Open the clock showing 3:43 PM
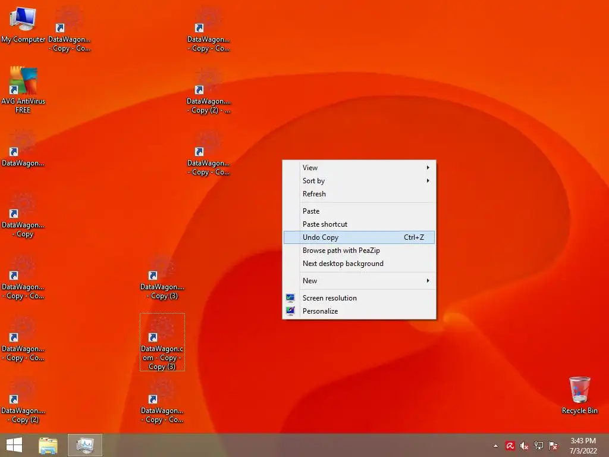The width and height of the screenshot is (609, 457). (x=583, y=446)
